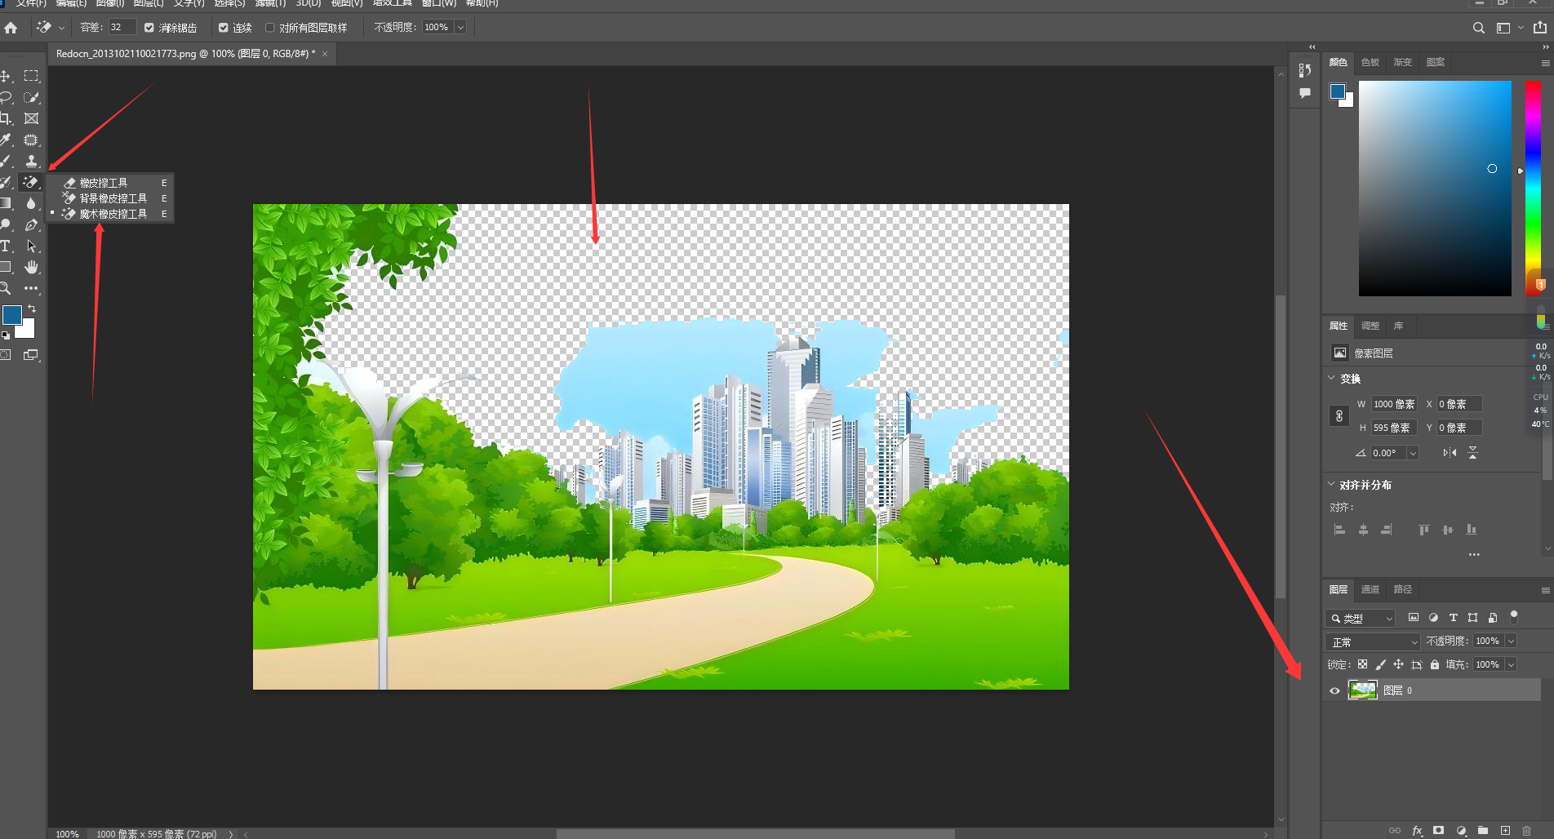This screenshot has width=1554, height=839.
Task: Select the Quick Selection tool
Action: (31, 97)
